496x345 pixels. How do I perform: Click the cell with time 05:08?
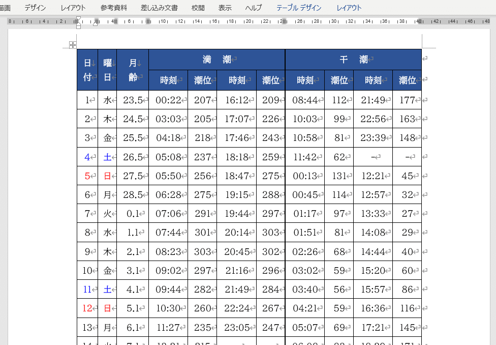pyautogui.click(x=168, y=157)
